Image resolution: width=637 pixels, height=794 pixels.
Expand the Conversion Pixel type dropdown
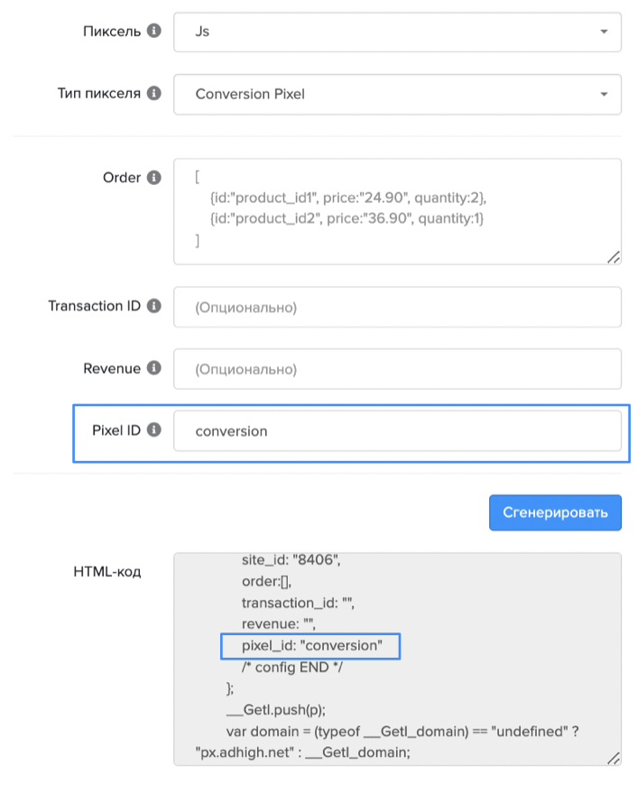coord(397,94)
